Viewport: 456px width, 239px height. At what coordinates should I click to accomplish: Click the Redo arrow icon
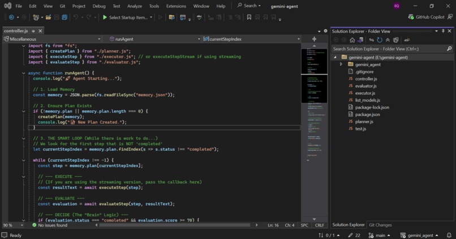pyautogui.click(x=89, y=18)
